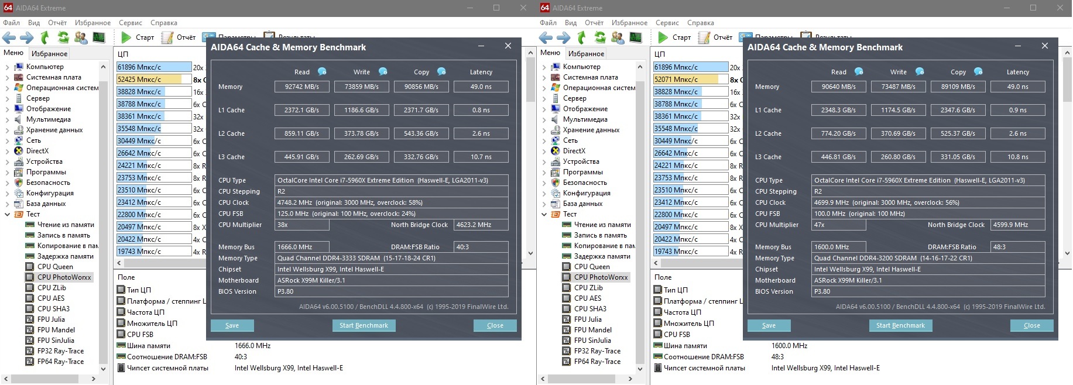The height and width of the screenshot is (385, 1073).
Task: Click the Back arrow in right AIDA64 window
Action: click(546, 37)
